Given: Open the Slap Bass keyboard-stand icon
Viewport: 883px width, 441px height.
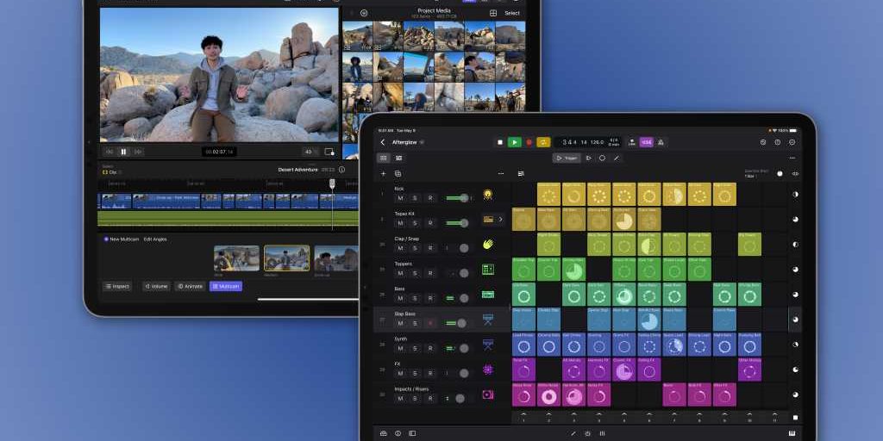Looking at the screenshot, I should 488,320.
